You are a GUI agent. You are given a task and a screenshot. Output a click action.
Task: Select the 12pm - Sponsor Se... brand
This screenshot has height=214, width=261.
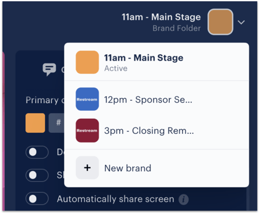pyautogui.click(x=157, y=99)
